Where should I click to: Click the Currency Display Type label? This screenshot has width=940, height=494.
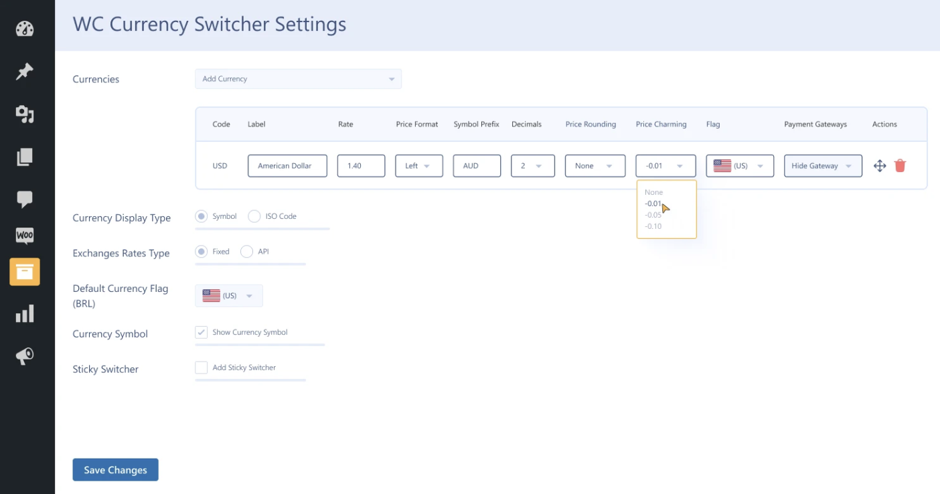pos(121,218)
